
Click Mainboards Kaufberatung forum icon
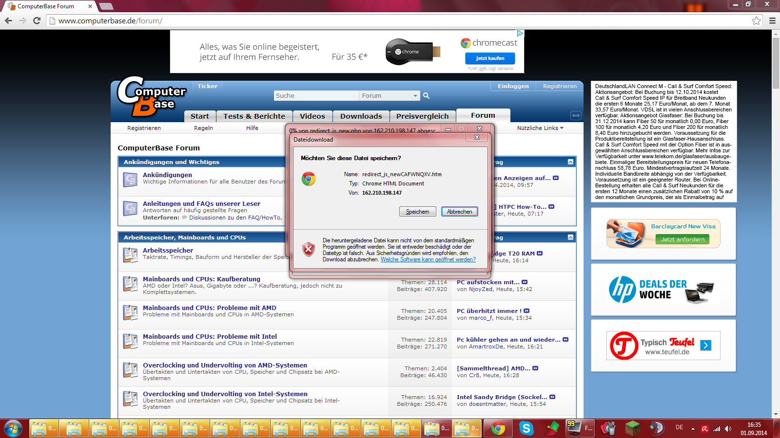coord(130,284)
